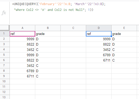Click cell D5 with value 6789

[x=99, y=55]
